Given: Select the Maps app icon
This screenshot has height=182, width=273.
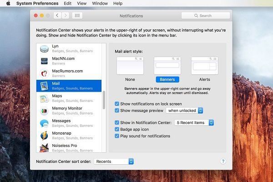Looking at the screenshot, I should point(44,99).
